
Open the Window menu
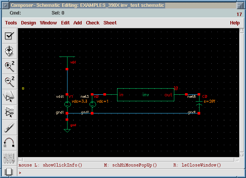click(x=48, y=23)
